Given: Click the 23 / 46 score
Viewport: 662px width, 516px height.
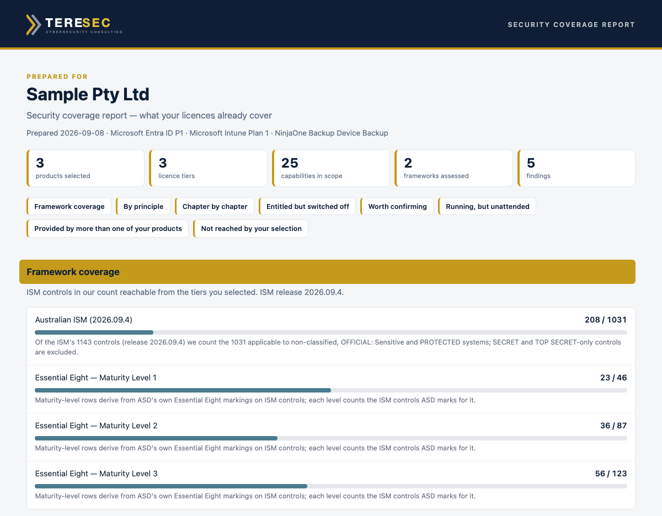Looking at the screenshot, I should pos(613,378).
